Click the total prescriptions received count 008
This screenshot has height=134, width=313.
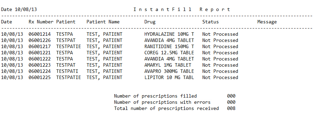point(231,109)
